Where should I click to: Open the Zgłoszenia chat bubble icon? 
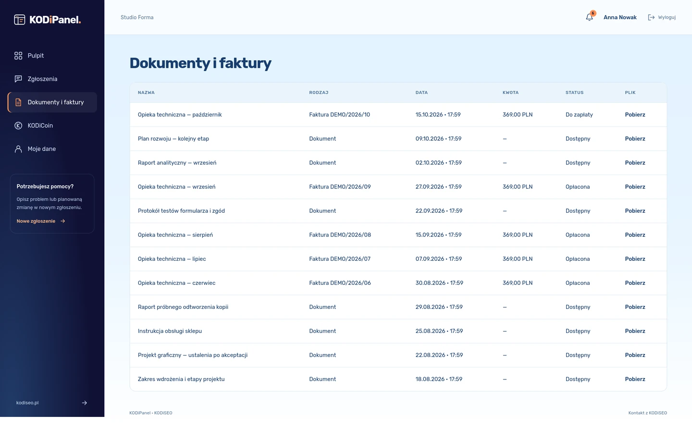click(x=18, y=79)
